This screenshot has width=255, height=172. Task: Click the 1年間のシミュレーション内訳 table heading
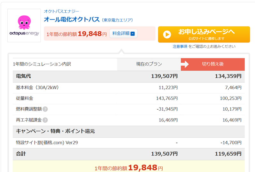tap(42, 64)
